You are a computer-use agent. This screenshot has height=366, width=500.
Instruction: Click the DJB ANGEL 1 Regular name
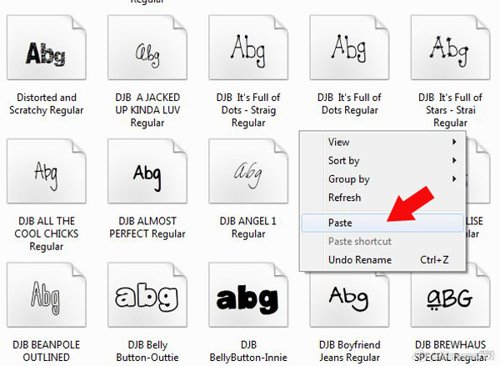(248, 228)
